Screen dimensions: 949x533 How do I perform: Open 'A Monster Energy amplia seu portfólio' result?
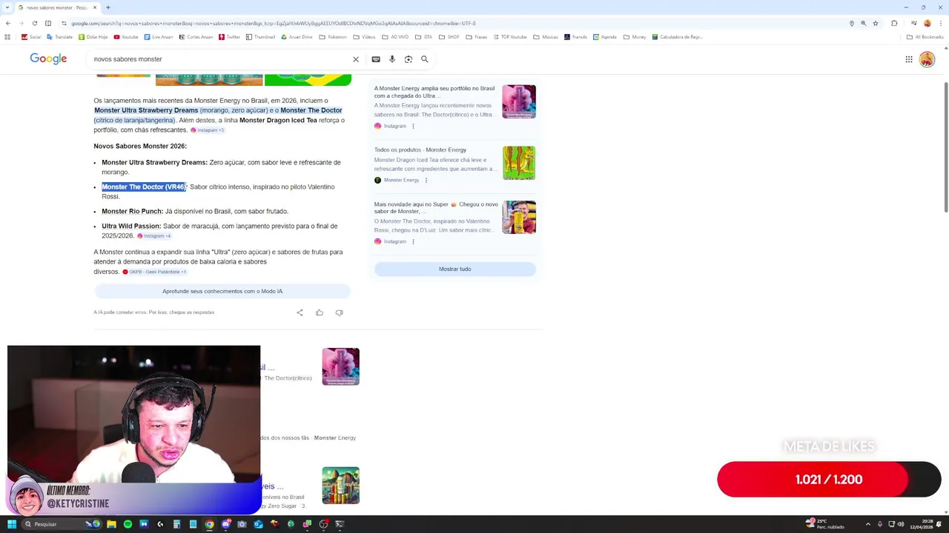coord(434,92)
